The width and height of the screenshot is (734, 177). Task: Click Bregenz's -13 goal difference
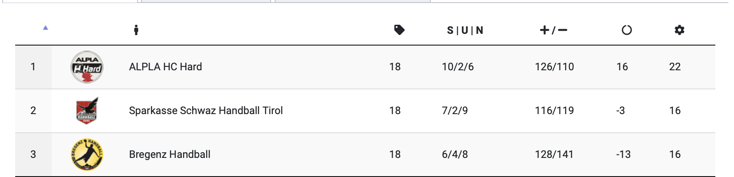pos(623,154)
